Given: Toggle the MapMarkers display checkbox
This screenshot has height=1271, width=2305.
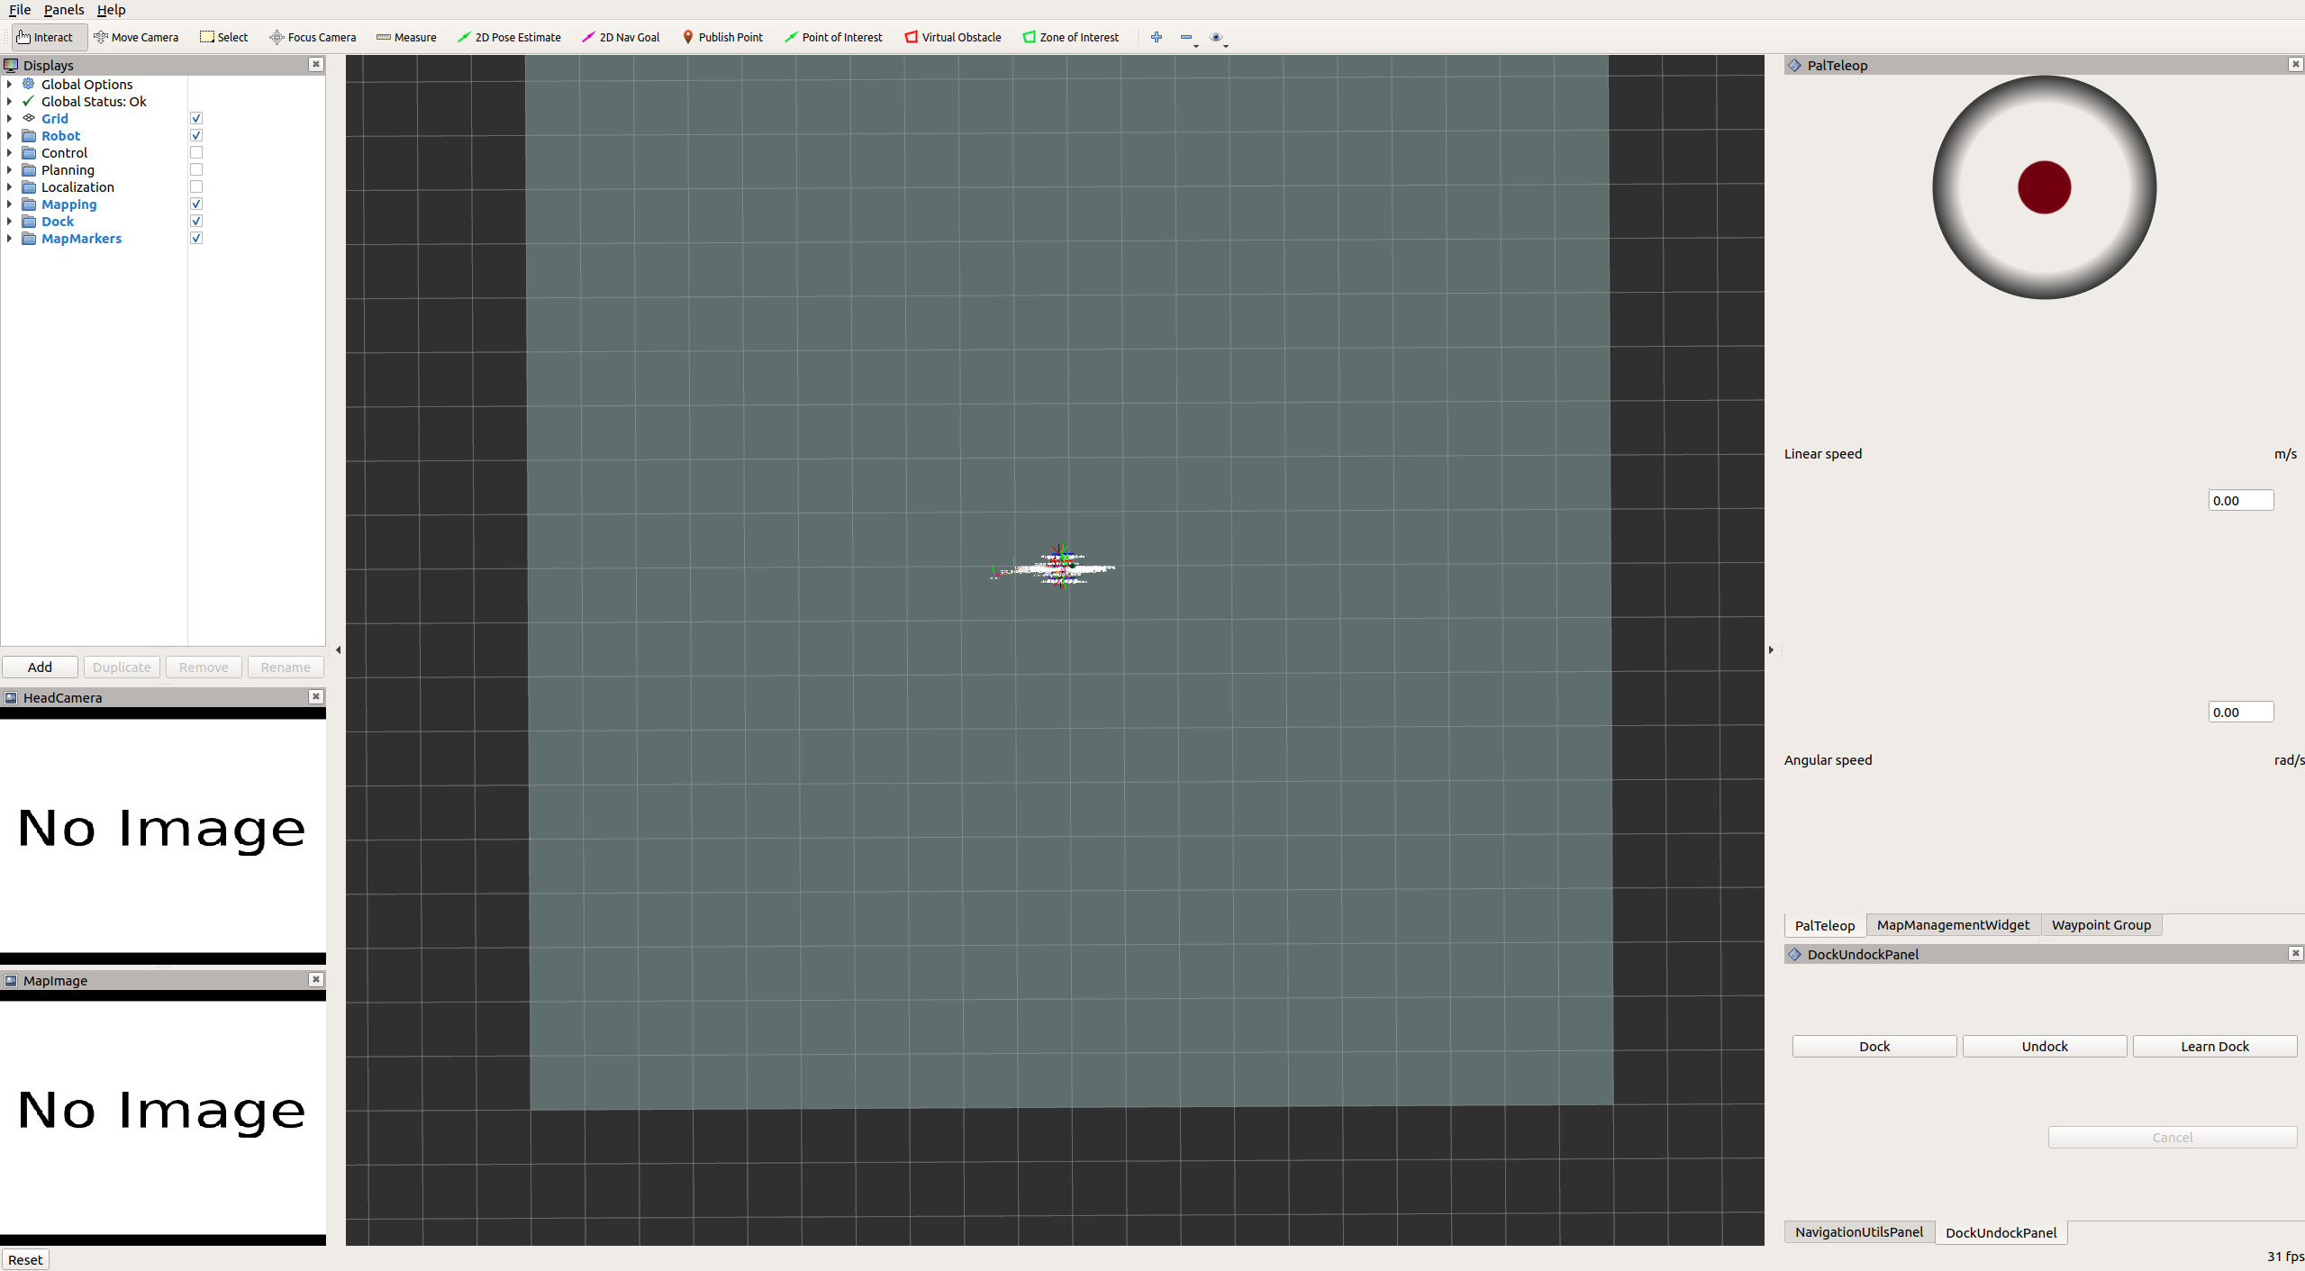Looking at the screenshot, I should [x=196, y=238].
